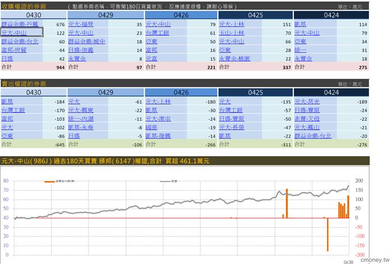This screenshot has width=392, height=264.
Task: Click seller 元大 link valued -61
Action: (74, 101)
